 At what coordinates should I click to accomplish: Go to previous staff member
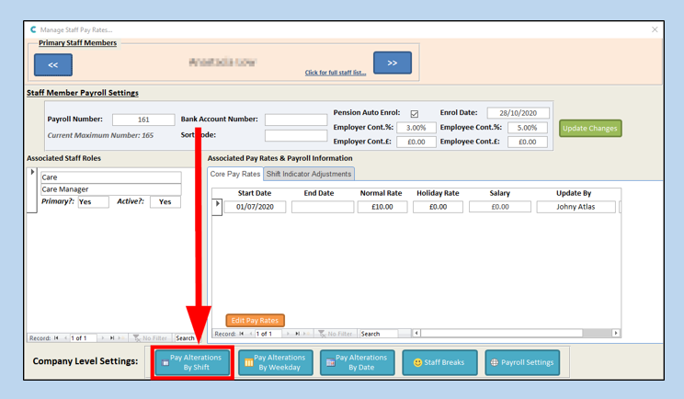[x=52, y=64]
